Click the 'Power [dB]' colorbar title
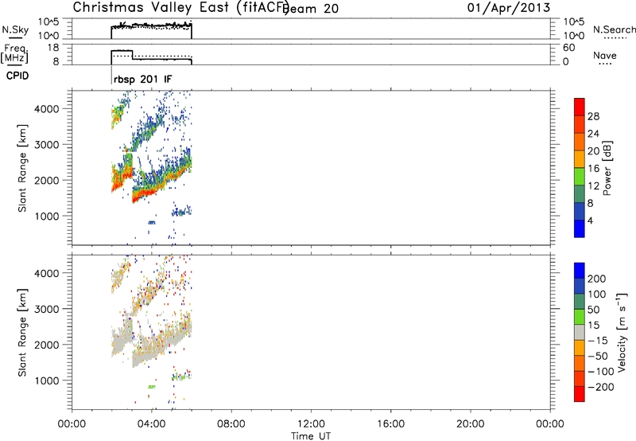This screenshot has height=441, width=636. 607,168
